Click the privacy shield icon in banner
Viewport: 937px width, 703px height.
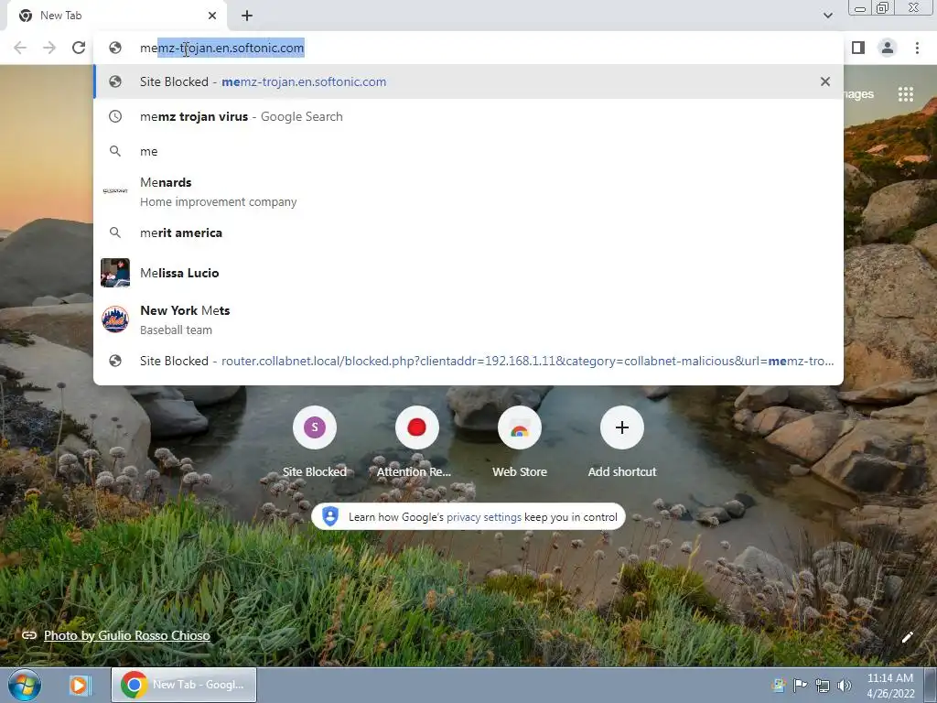coord(329,516)
